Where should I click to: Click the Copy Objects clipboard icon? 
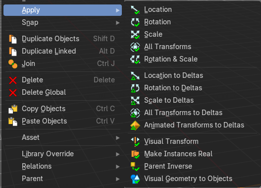[13, 109]
